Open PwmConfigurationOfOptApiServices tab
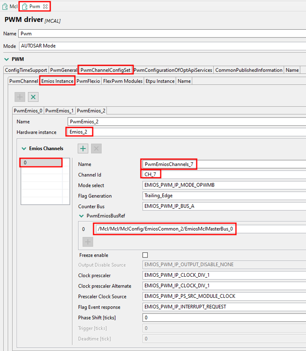 pos(173,70)
